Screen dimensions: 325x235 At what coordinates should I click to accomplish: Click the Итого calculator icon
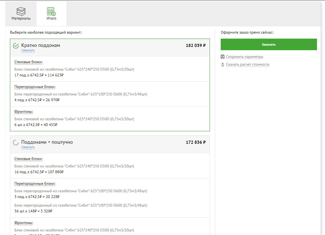coord(51,11)
